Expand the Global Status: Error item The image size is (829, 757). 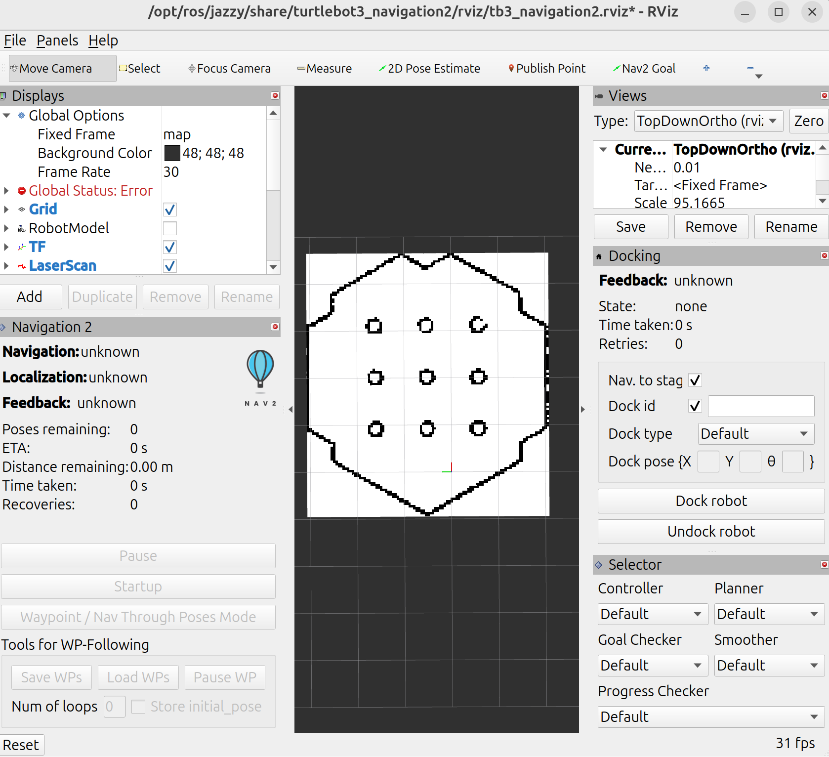click(6, 191)
